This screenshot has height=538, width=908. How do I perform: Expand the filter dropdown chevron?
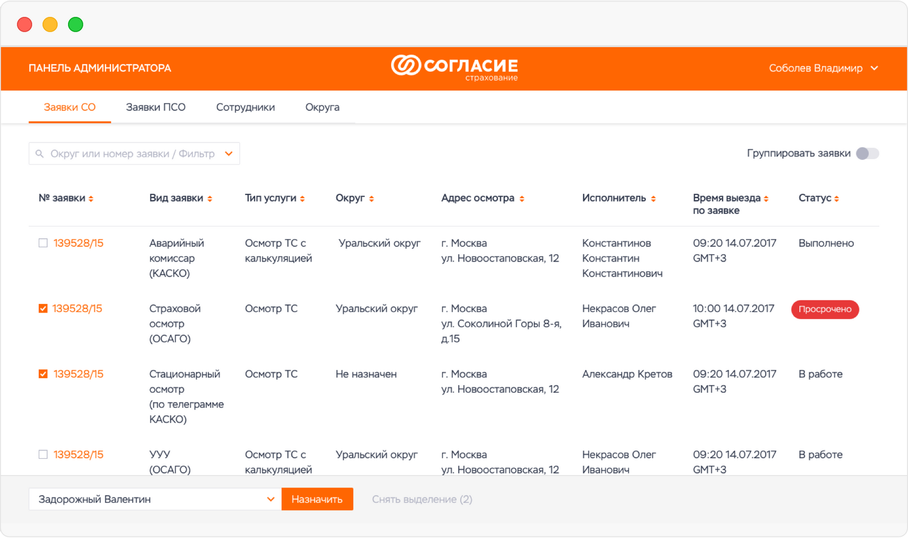pos(229,154)
